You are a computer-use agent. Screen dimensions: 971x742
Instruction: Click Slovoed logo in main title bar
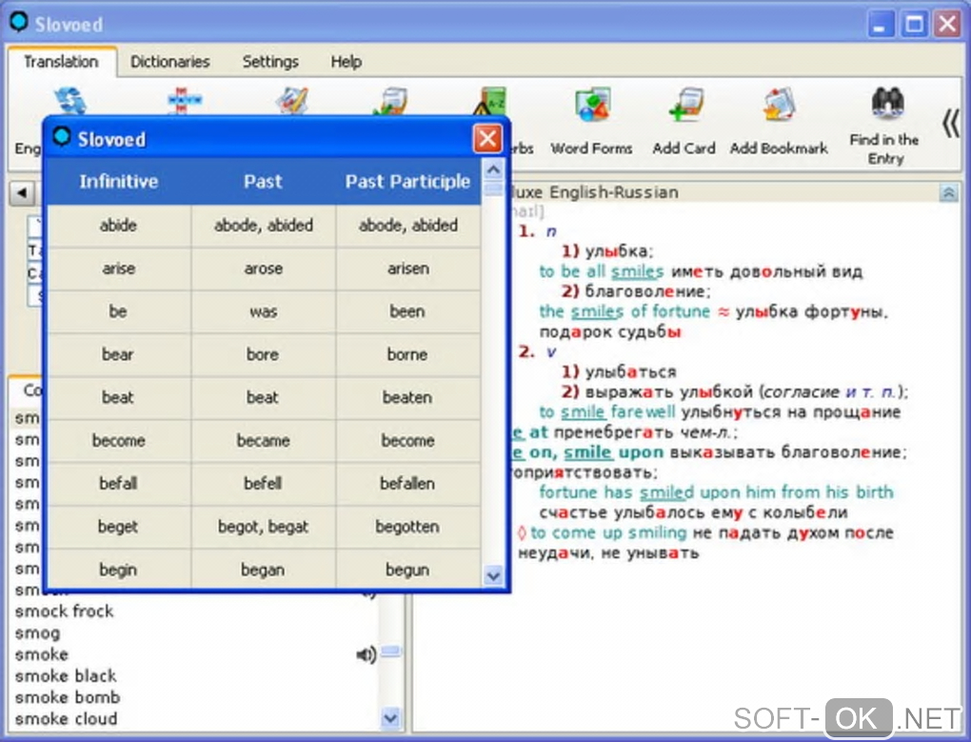[19, 22]
